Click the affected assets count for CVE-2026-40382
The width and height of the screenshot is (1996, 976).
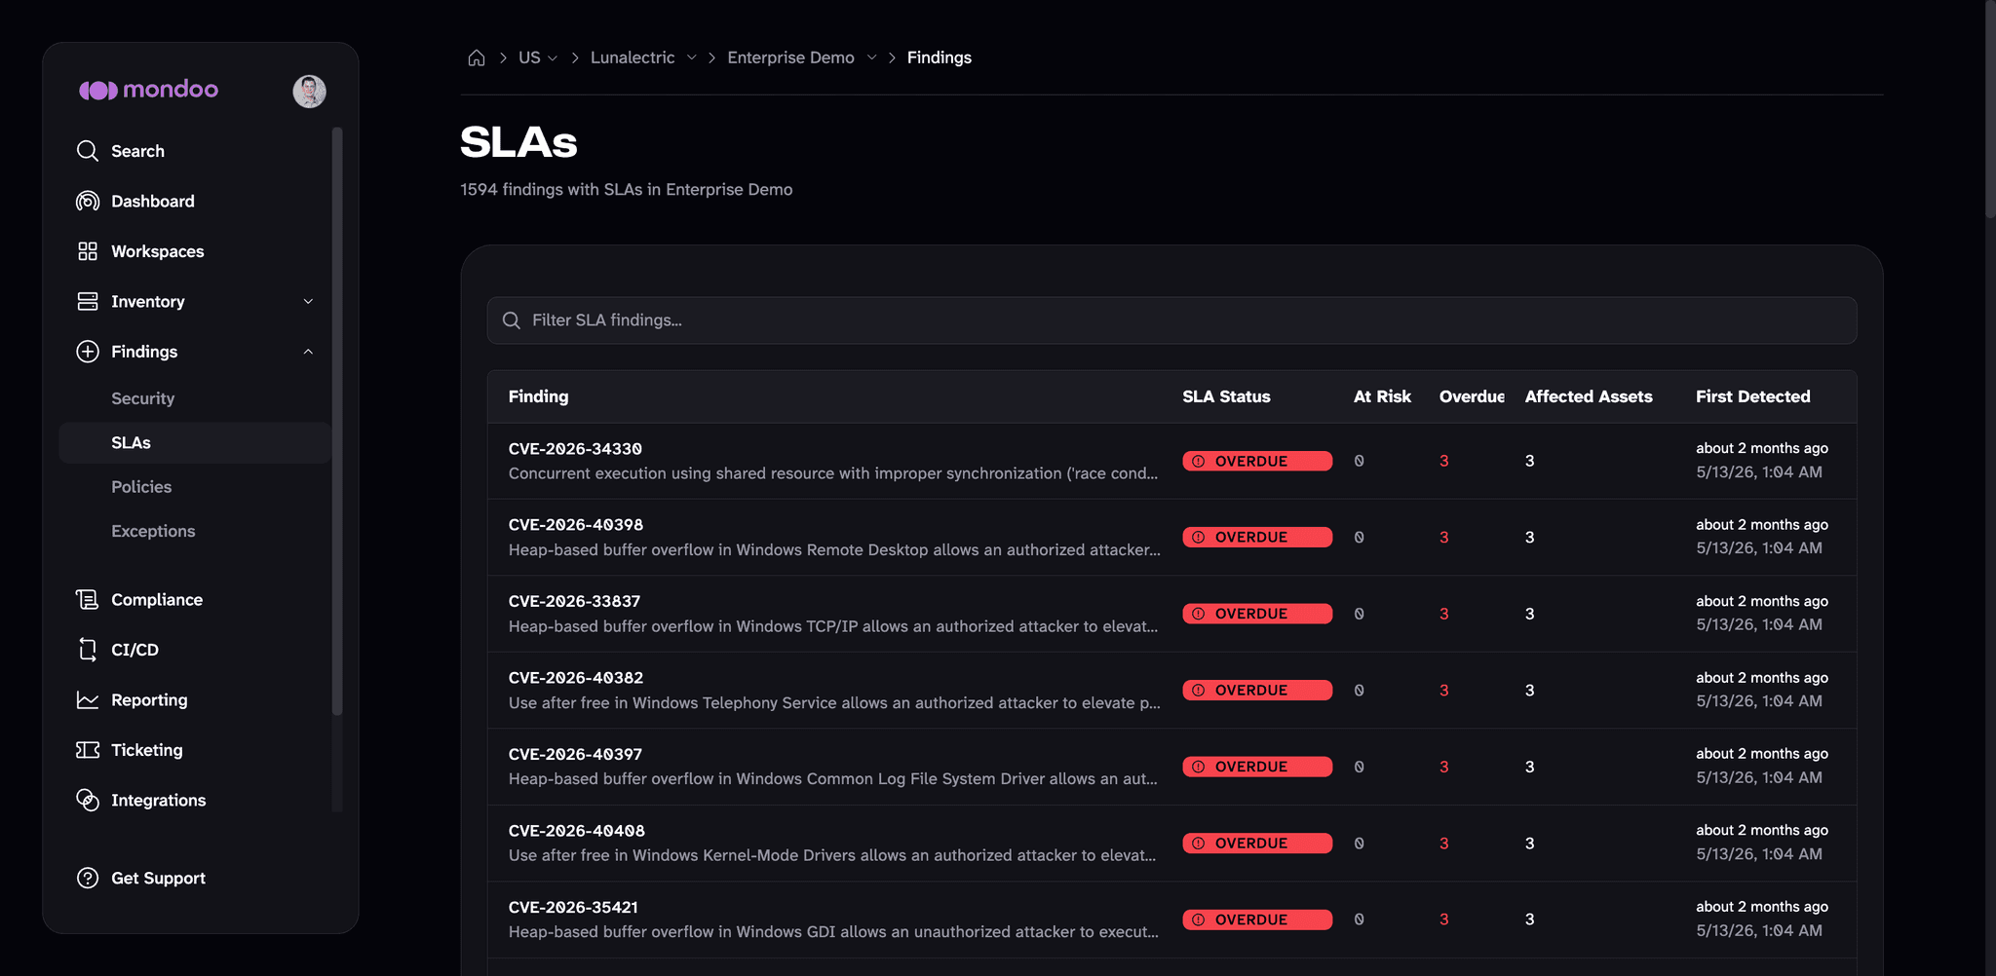[1530, 690]
